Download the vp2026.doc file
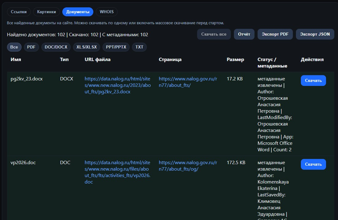Image resolution: width=338 pixels, height=220 pixels. click(313, 164)
